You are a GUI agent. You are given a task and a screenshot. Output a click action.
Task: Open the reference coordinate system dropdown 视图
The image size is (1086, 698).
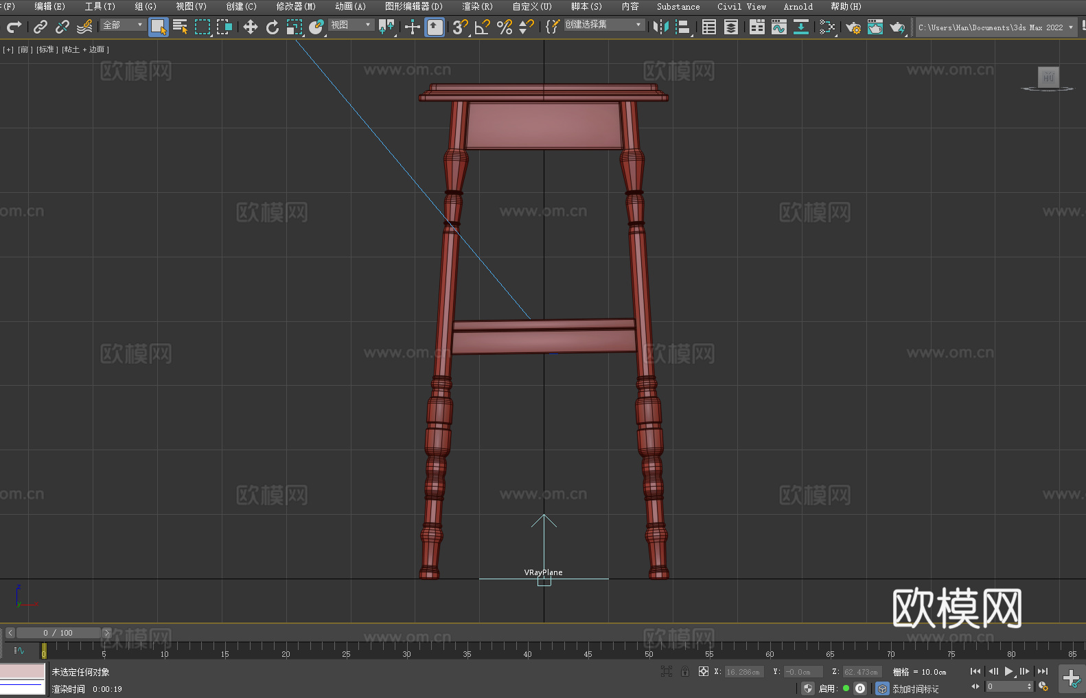tap(351, 25)
